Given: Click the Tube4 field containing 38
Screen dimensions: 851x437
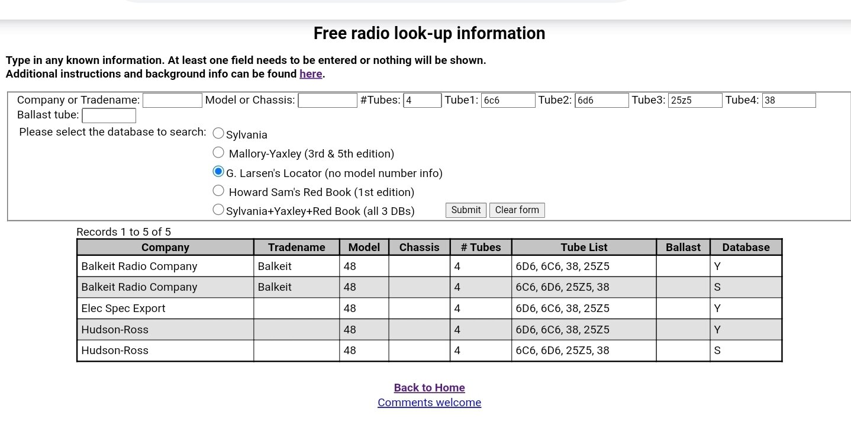Looking at the screenshot, I should point(789,100).
